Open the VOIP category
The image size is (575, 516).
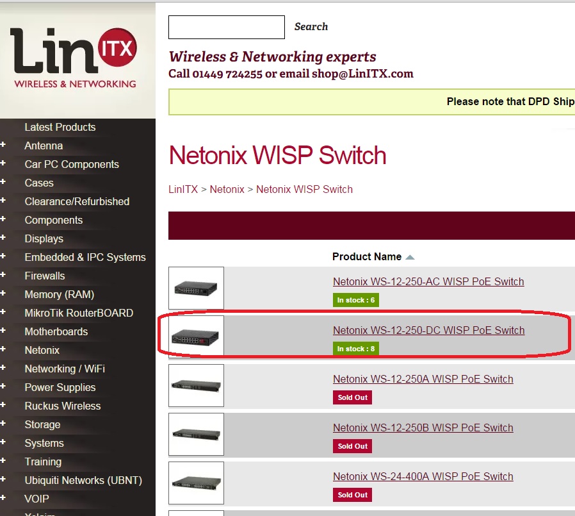pos(36,499)
